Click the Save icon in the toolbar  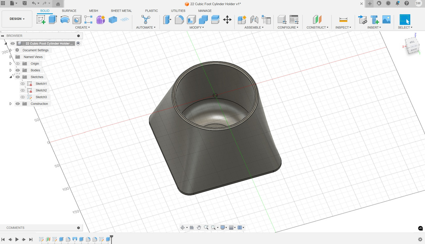click(25, 3)
